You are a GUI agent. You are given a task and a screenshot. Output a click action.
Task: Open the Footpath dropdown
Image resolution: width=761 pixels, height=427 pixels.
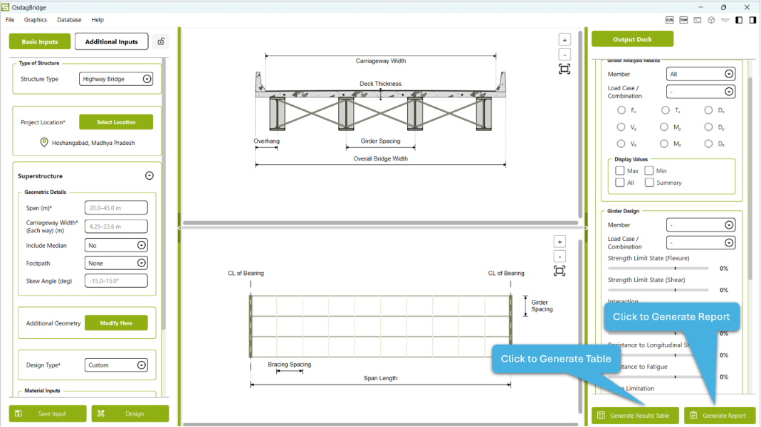(x=116, y=264)
